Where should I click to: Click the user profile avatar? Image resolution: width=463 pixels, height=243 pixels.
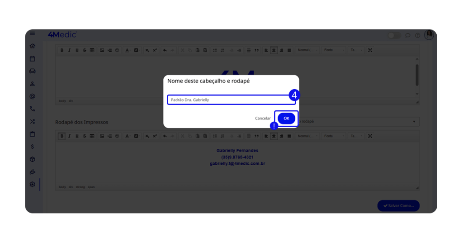point(429,35)
